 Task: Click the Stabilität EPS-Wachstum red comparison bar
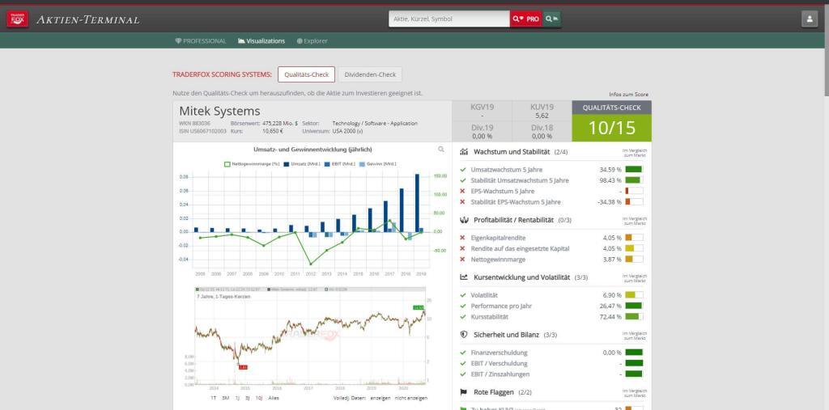point(634,202)
